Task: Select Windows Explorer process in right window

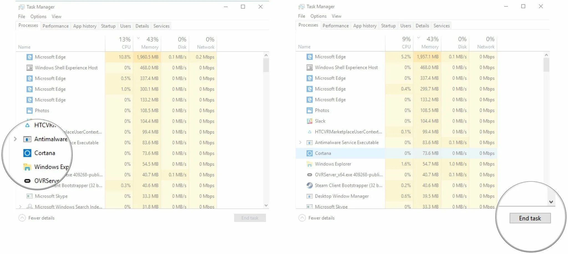Action: pos(333,164)
